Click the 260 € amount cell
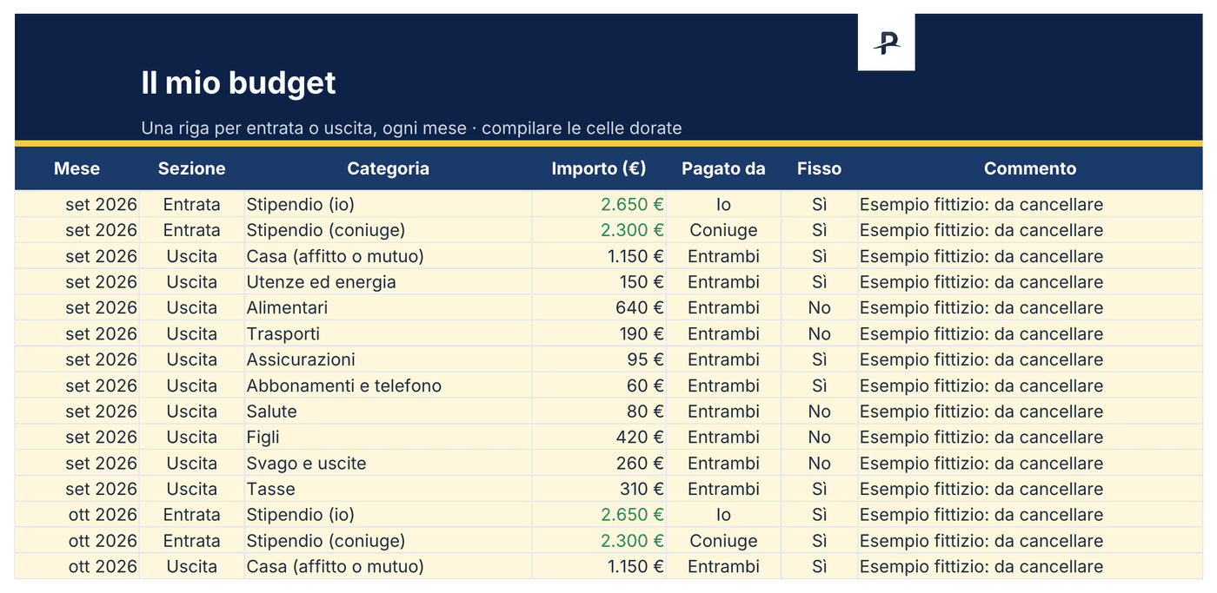The width and height of the screenshot is (1217, 593). (599, 464)
